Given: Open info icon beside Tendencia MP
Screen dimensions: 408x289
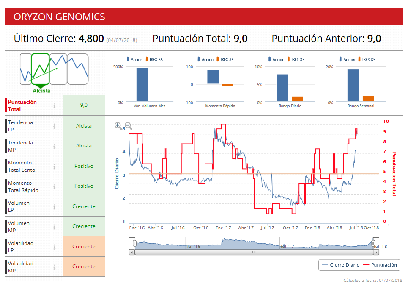Looking at the screenshot, I should 55,146.
